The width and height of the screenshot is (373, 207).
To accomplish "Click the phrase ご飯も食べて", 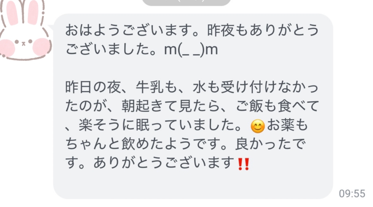I will [x=277, y=106].
